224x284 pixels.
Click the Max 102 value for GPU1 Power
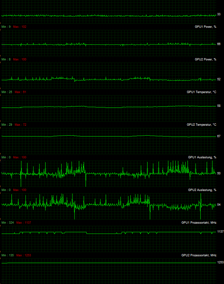pos(20,27)
